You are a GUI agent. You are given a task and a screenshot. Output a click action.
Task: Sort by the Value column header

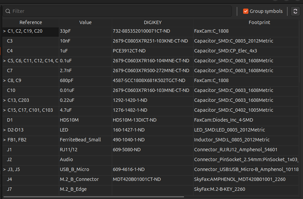(x=85, y=22)
